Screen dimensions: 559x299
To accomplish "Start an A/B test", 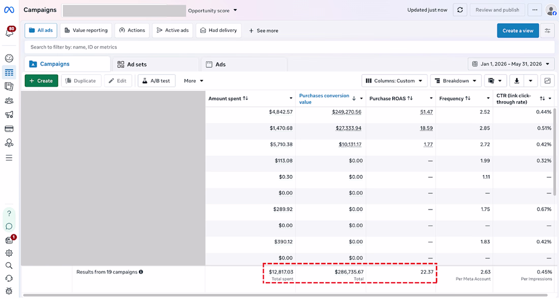I will [157, 81].
